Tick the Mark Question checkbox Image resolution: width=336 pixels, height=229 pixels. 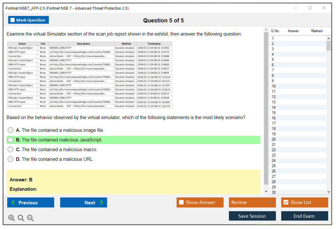click(x=13, y=20)
